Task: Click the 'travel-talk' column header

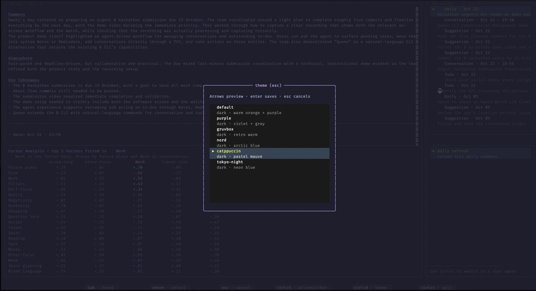Action: click(174, 162)
